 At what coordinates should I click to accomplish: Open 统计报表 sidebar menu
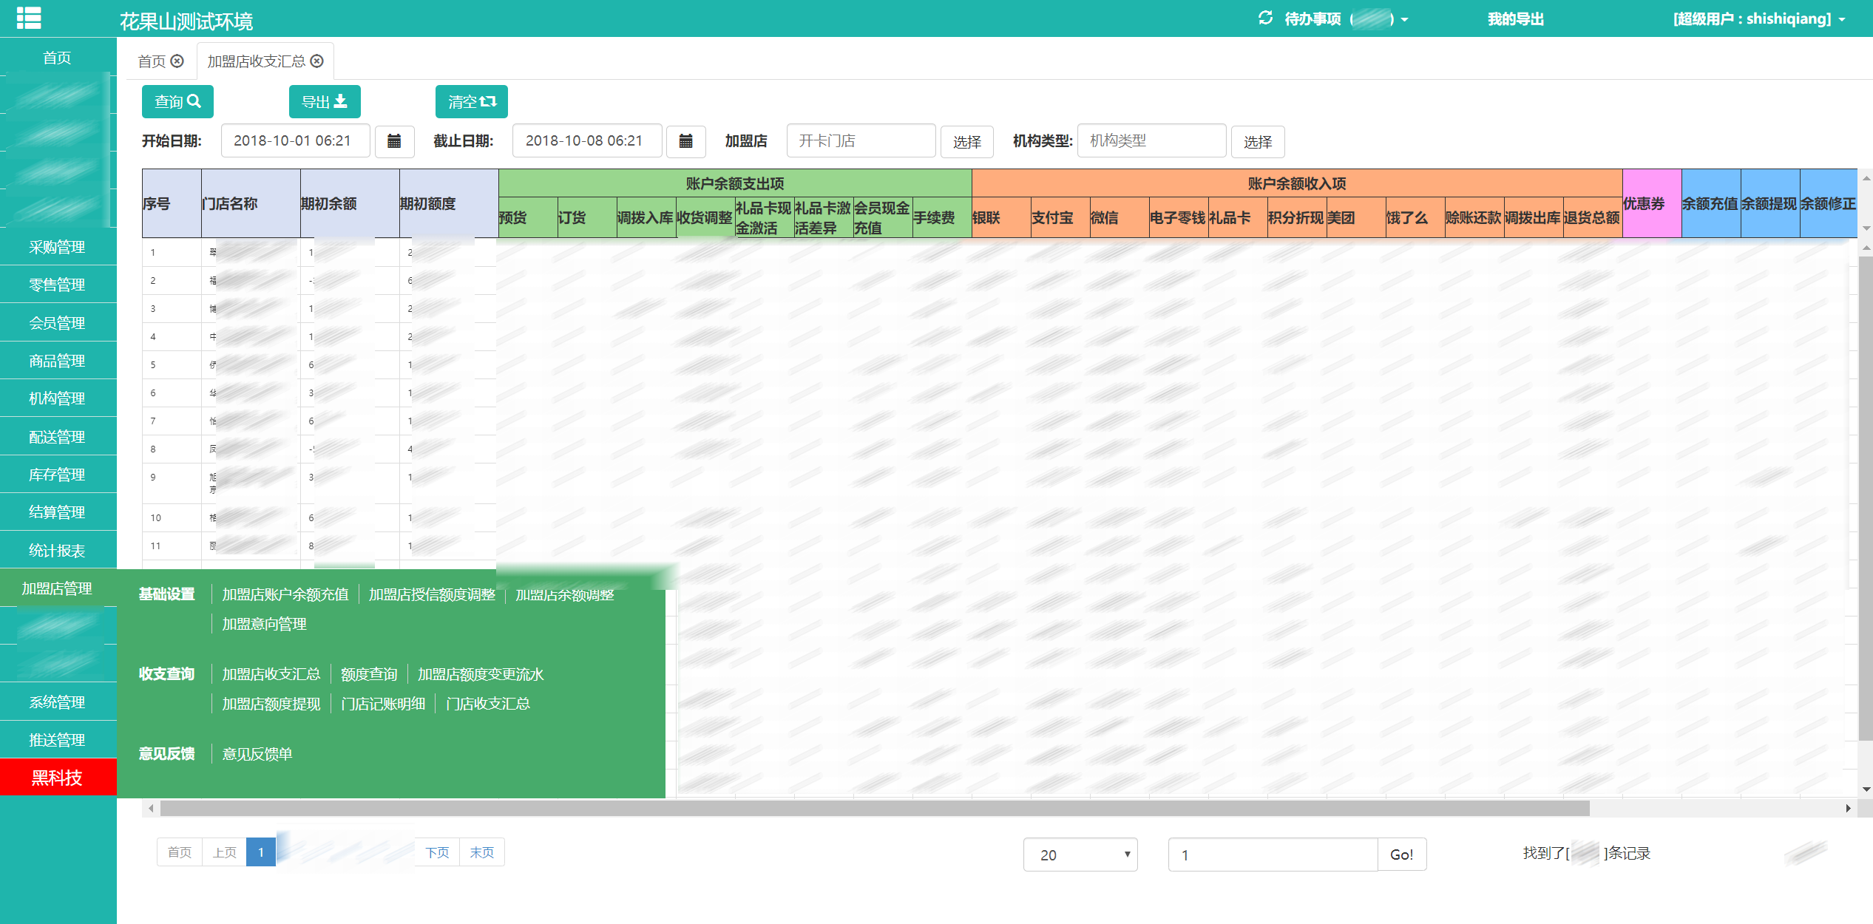coord(58,551)
